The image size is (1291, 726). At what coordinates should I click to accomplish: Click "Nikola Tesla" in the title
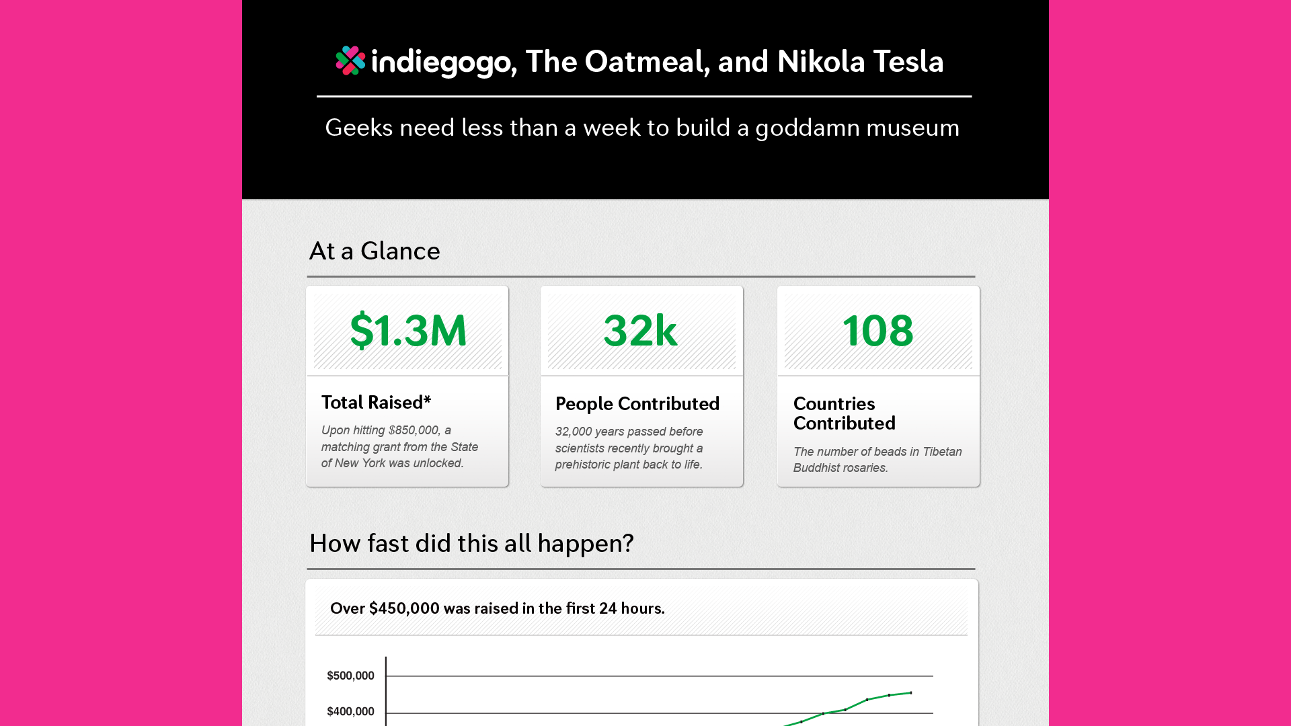860,62
